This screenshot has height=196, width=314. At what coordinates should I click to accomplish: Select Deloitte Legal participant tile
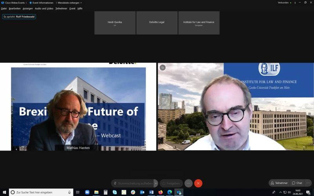157,23
